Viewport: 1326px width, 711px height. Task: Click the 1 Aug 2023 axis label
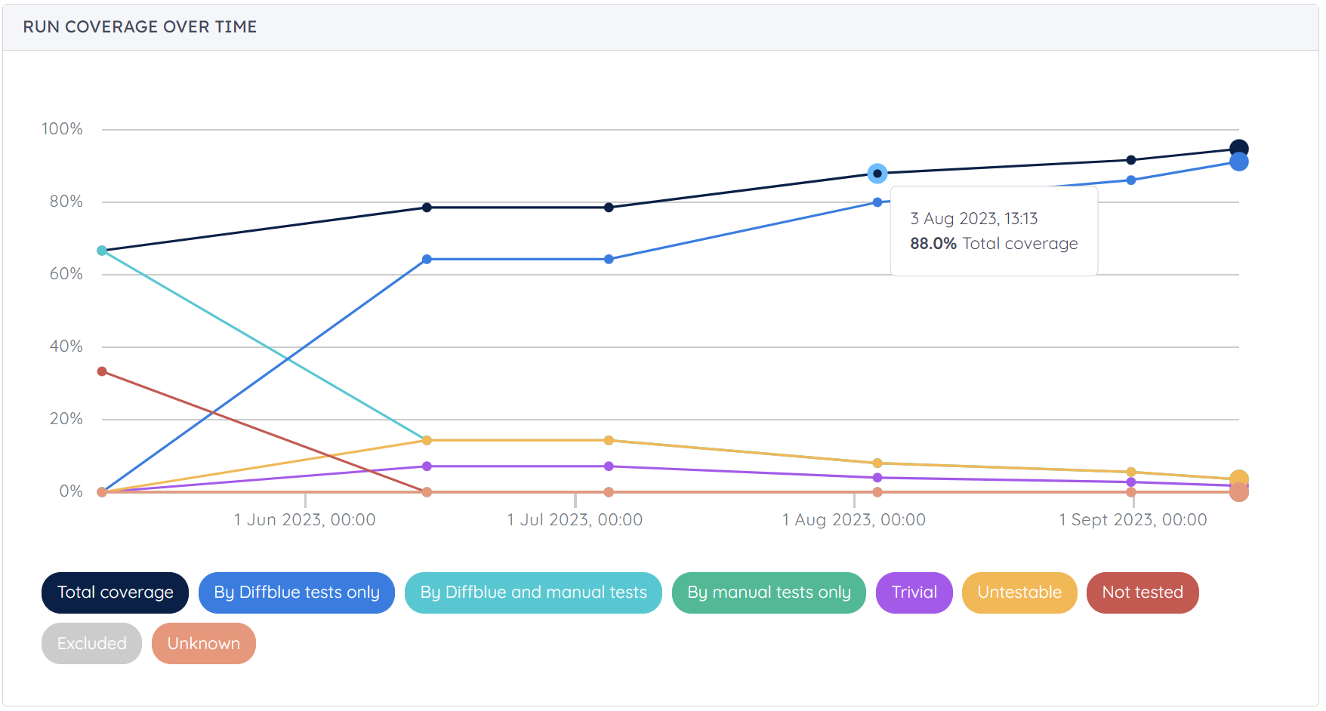853,519
